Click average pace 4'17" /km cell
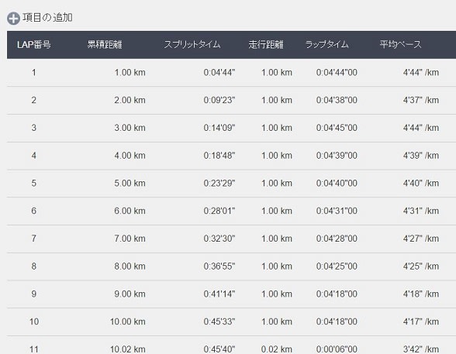456x354 pixels. click(421, 321)
